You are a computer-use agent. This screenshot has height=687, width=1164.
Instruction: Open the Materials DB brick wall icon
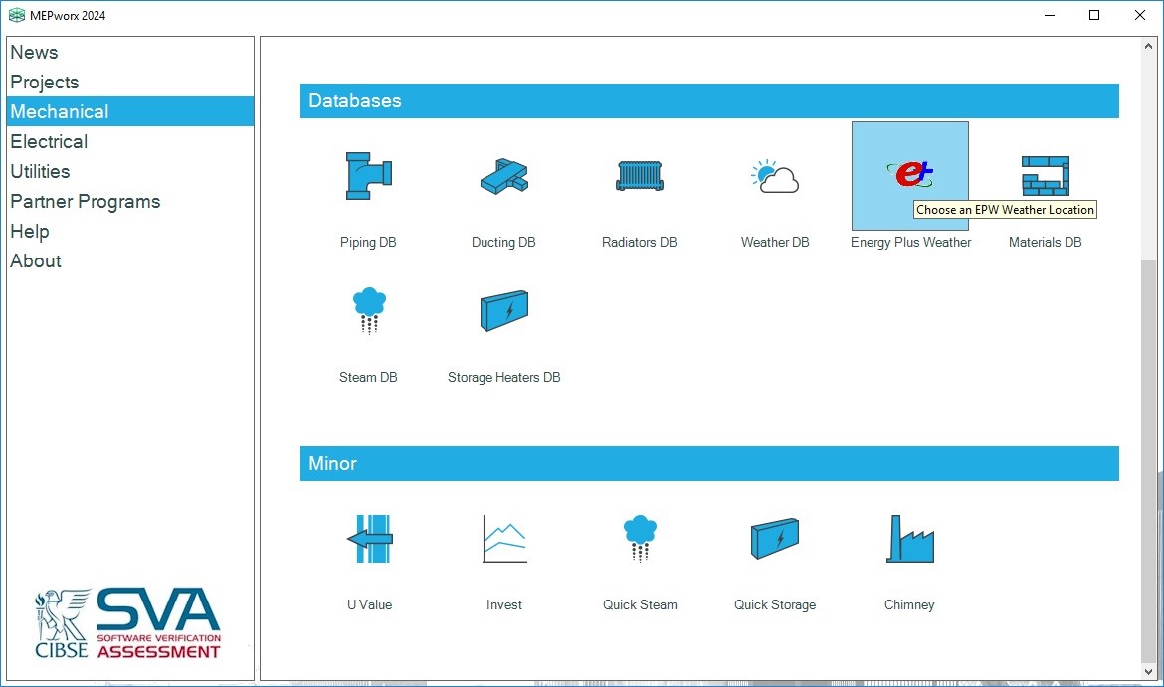[1046, 176]
